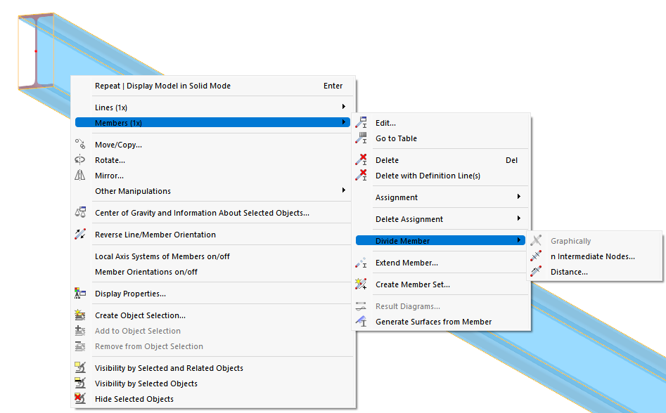666x413 pixels.
Task: Click the Create Member Set icon
Action: click(361, 284)
